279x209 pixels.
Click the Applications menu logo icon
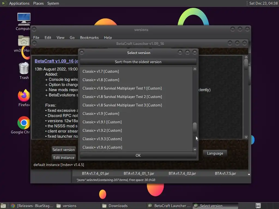(x=4, y=3)
